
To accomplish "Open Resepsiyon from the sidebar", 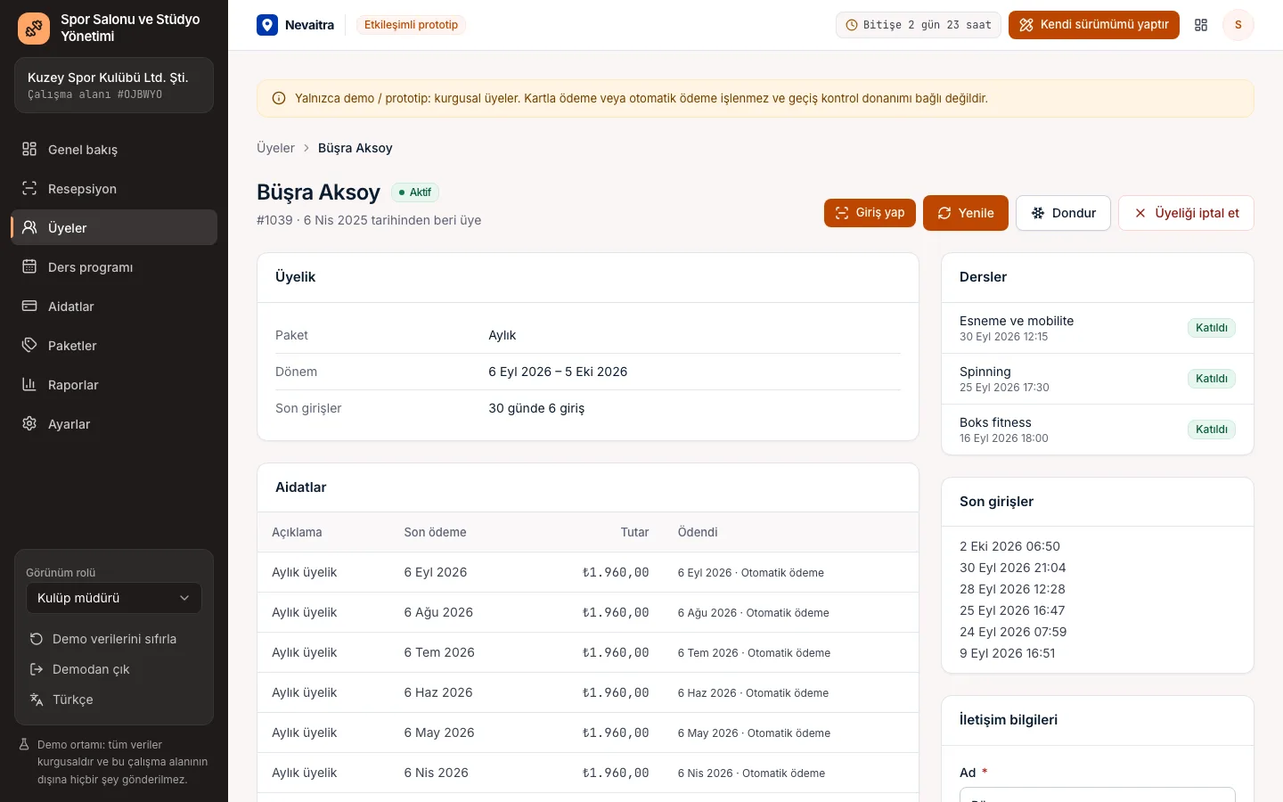I will coord(114,189).
